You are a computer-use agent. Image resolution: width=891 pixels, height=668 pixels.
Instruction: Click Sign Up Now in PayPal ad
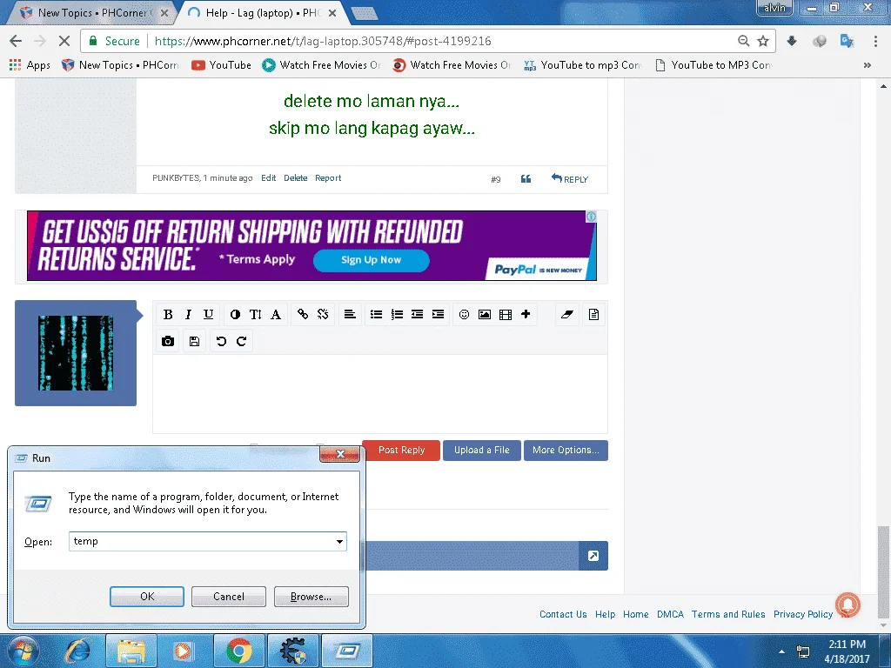(x=371, y=259)
